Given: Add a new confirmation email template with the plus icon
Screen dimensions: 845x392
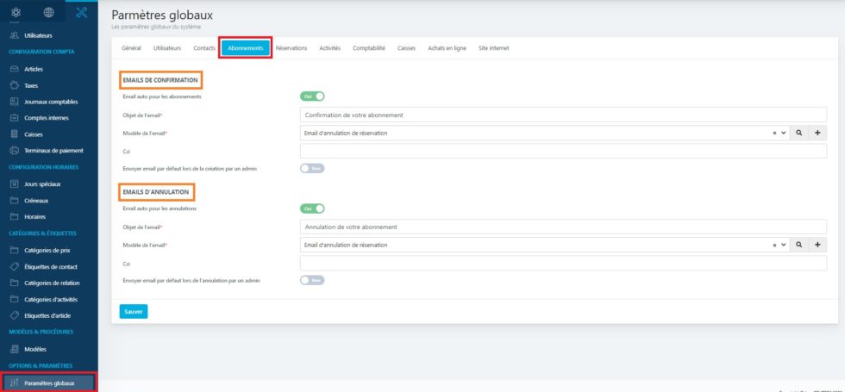Looking at the screenshot, I should point(817,133).
